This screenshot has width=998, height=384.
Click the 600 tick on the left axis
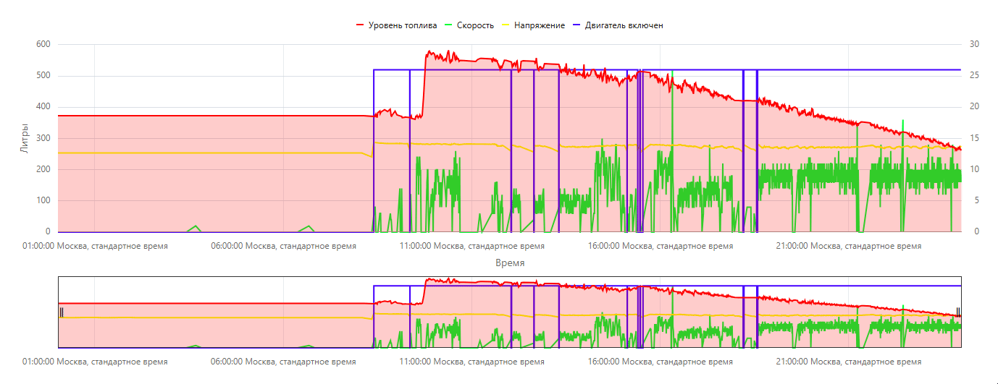tap(43, 44)
